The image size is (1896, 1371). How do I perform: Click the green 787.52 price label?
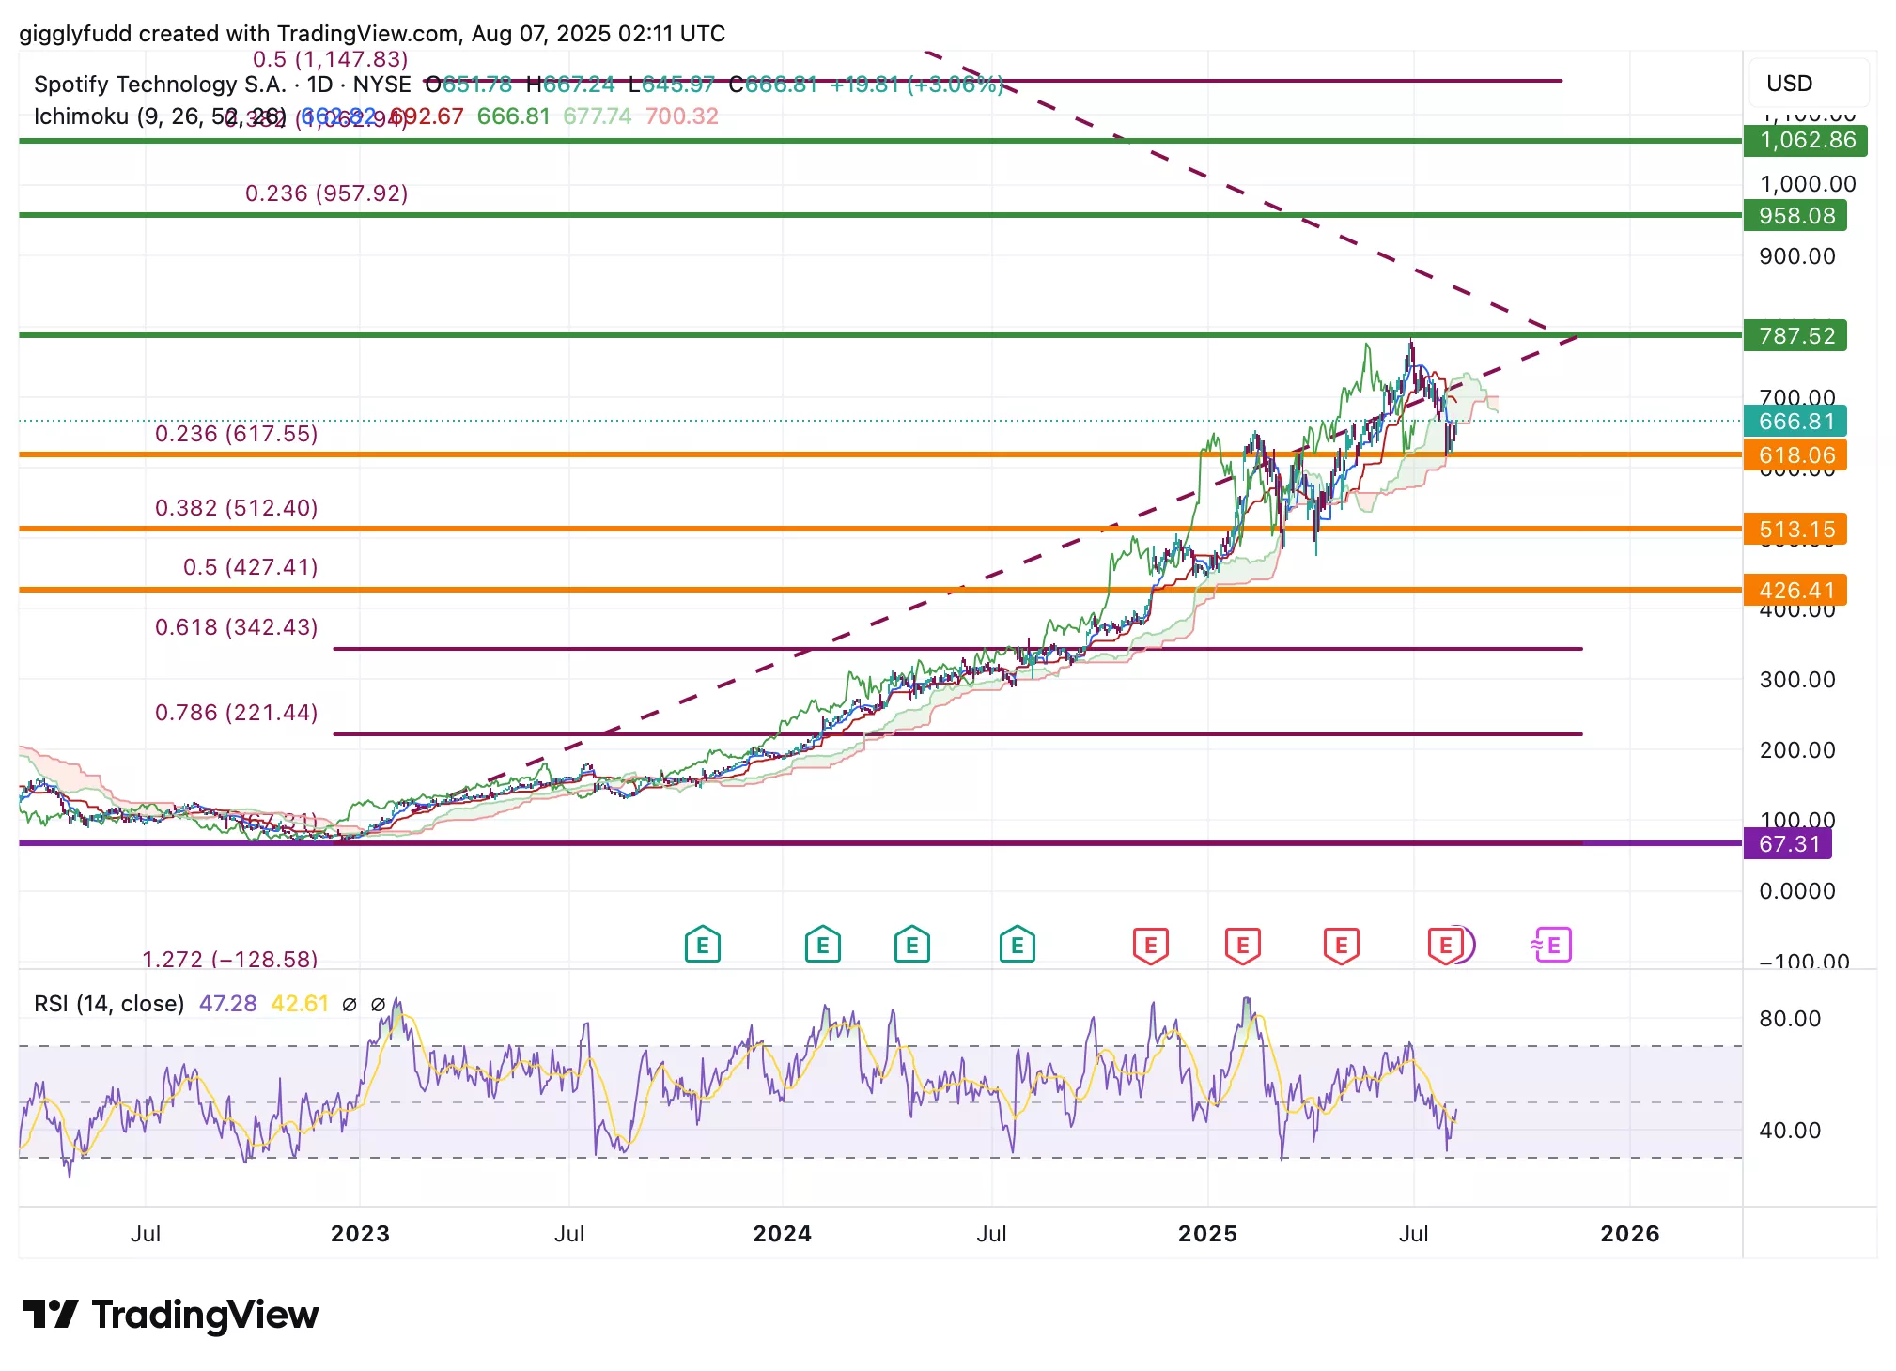click(x=1795, y=335)
